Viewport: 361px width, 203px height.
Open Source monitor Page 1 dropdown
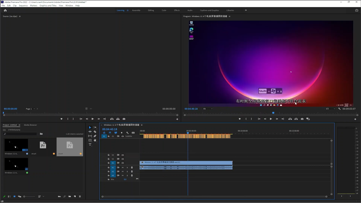click(x=31, y=109)
